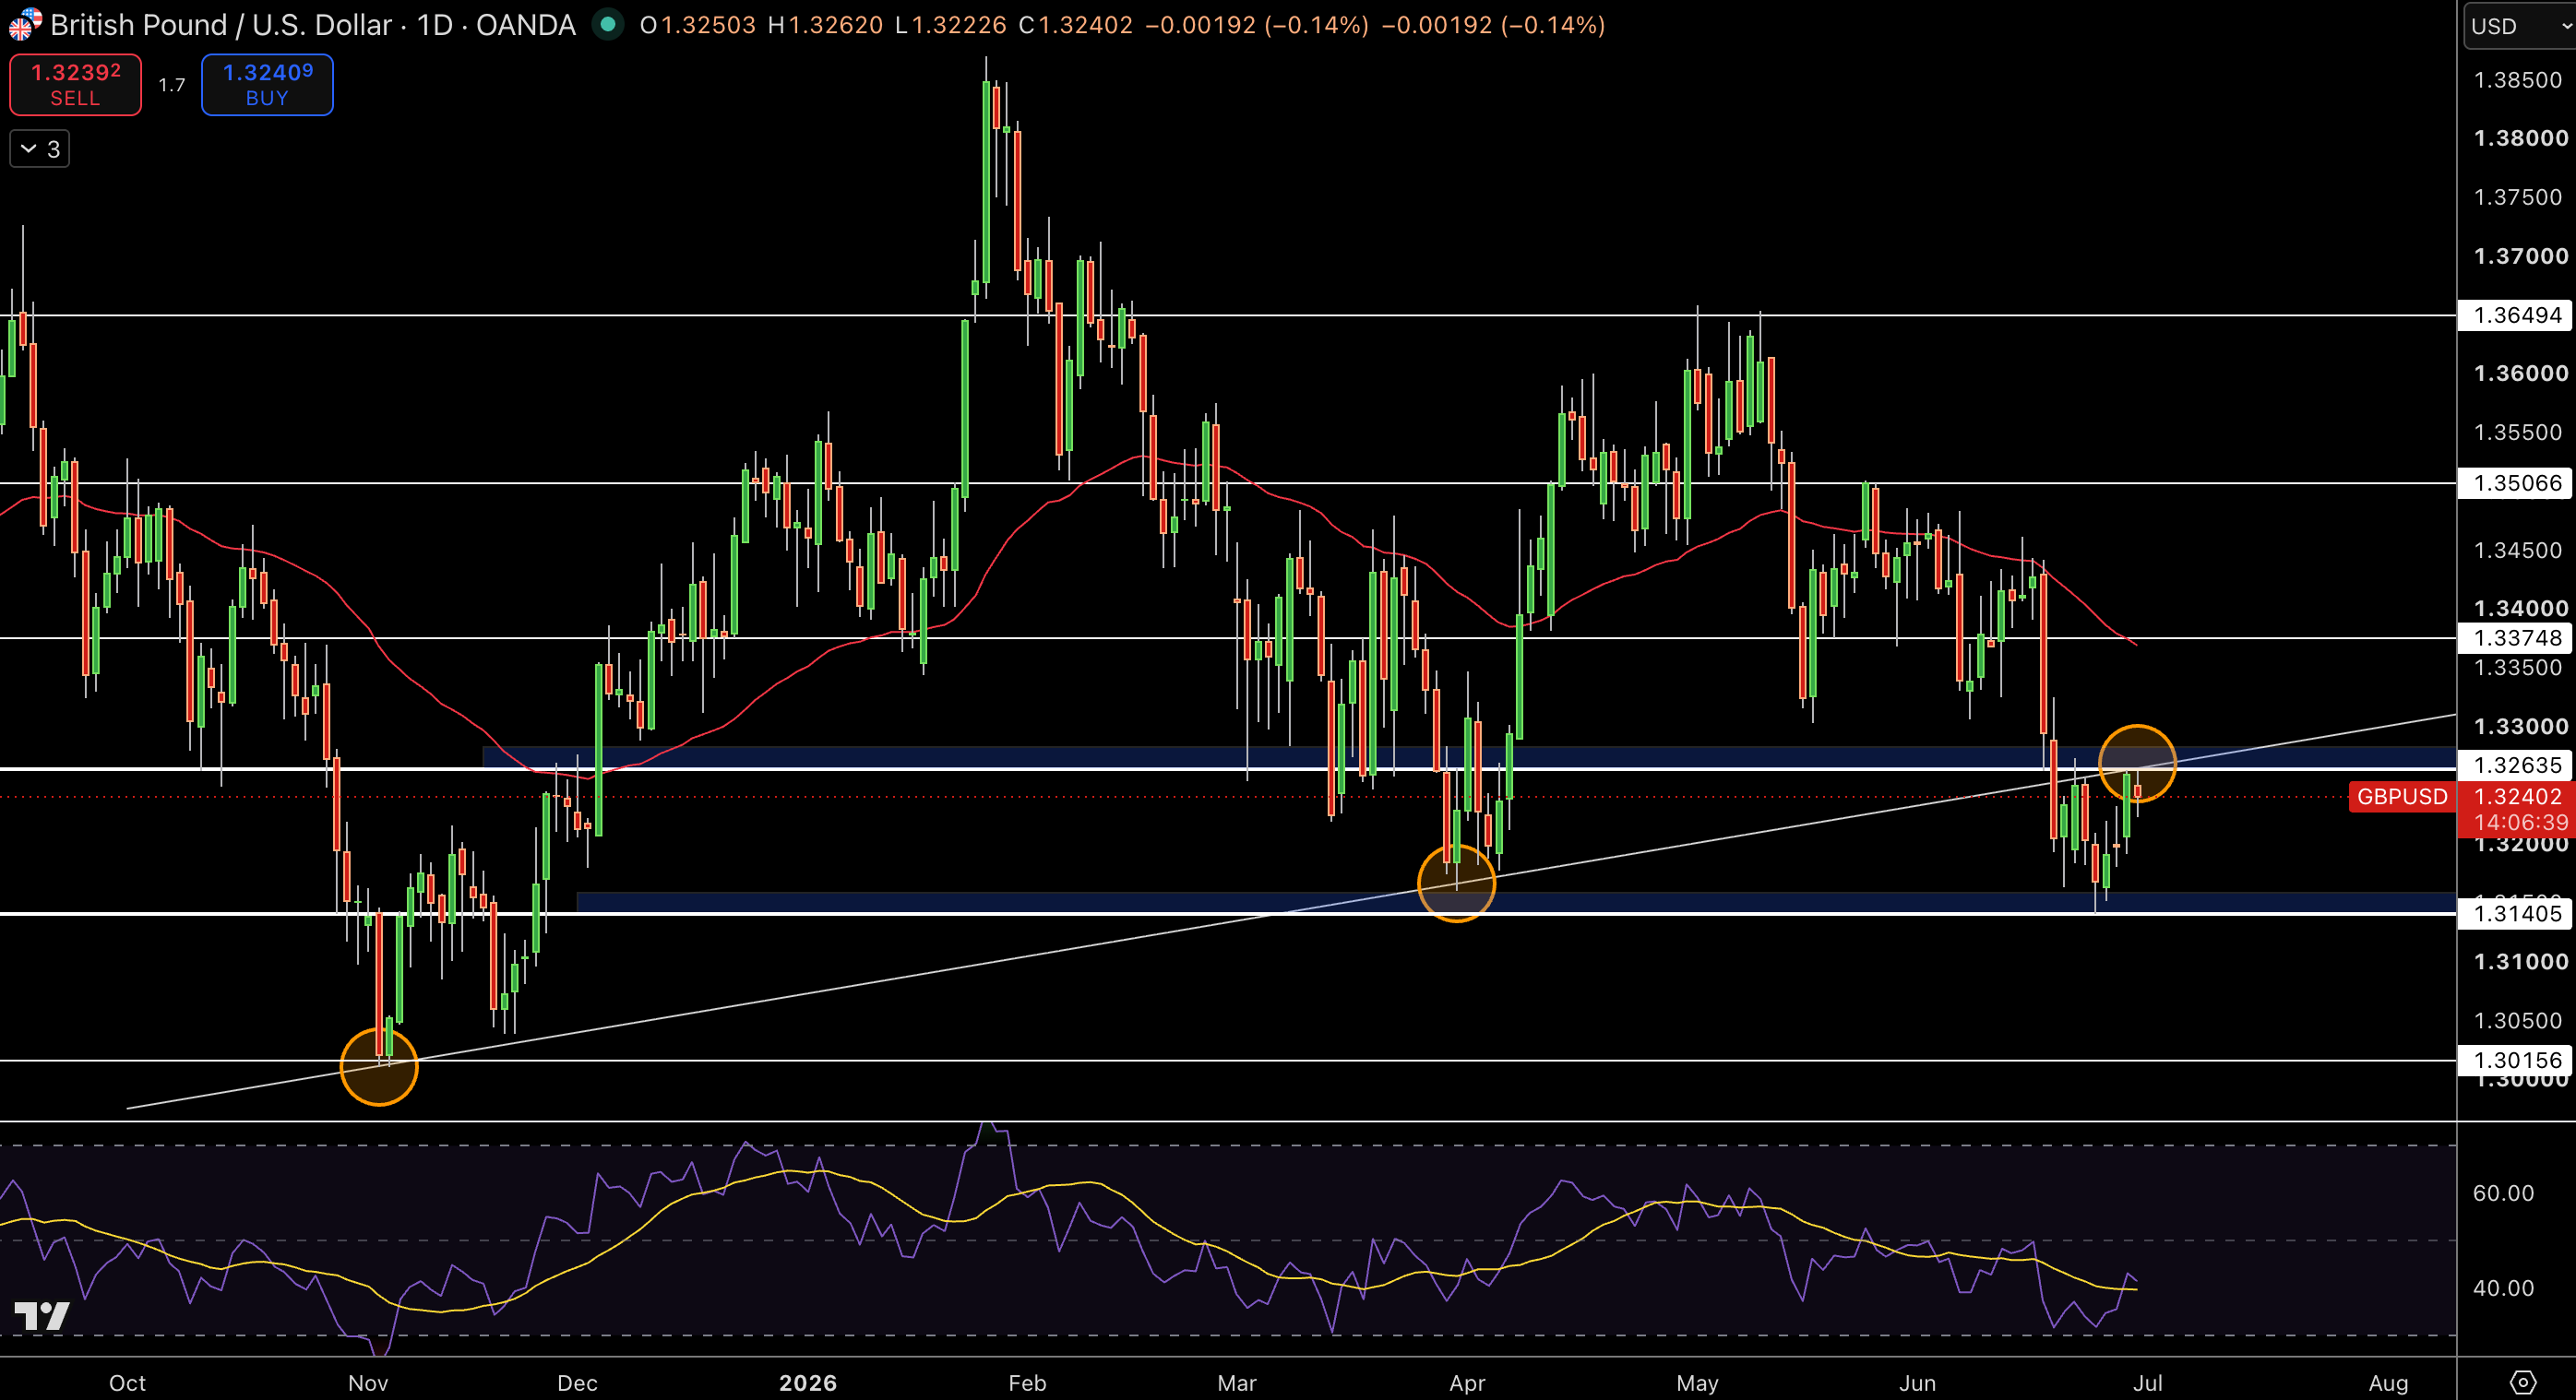This screenshot has height=1400, width=2576.
Task: Click the 1D interval label
Action: tap(434, 25)
